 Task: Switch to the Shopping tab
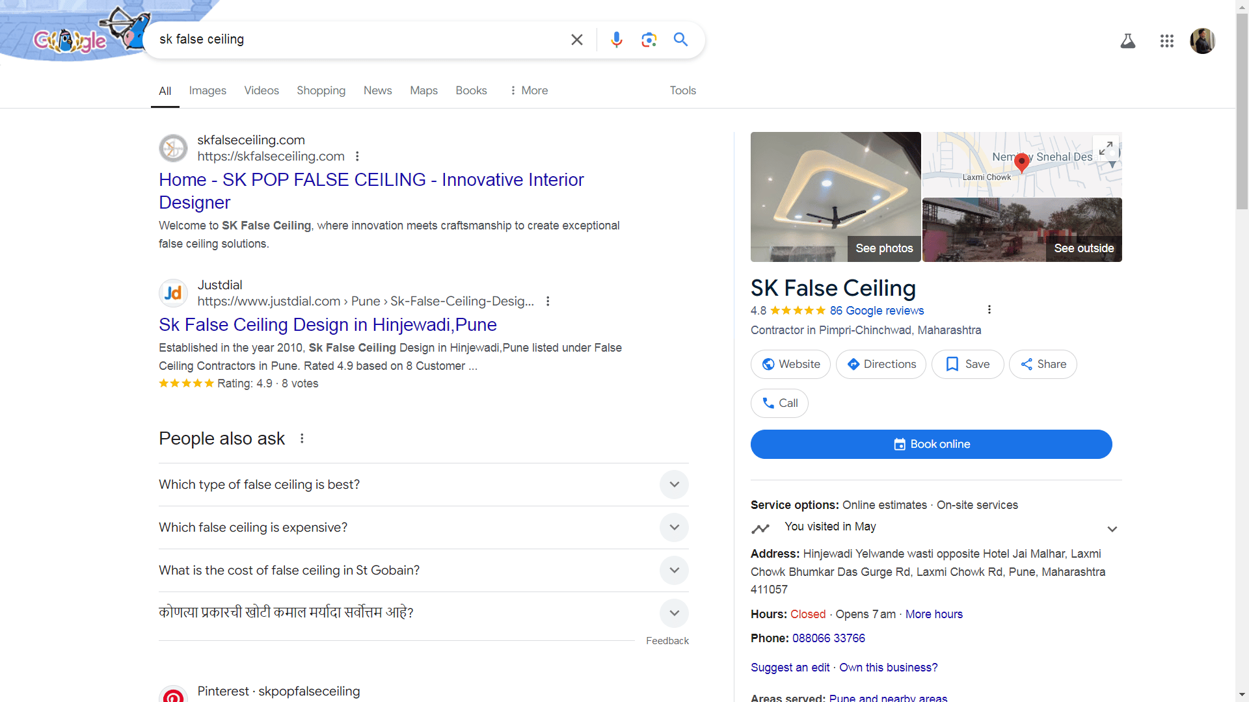[321, 90]
